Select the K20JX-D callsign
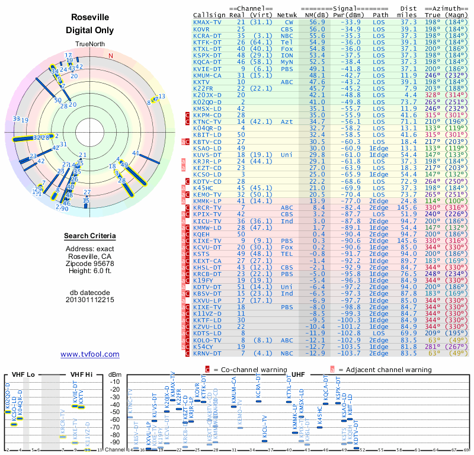 (207, 95)
